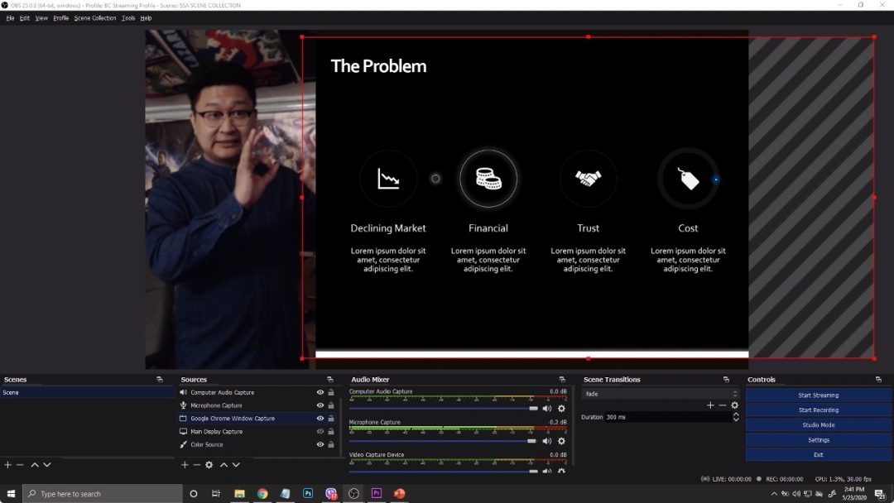The width and height of the screenshot is (894, 503).
Task: Add a new scene with plus icon
Action: [x=7, y=465]
